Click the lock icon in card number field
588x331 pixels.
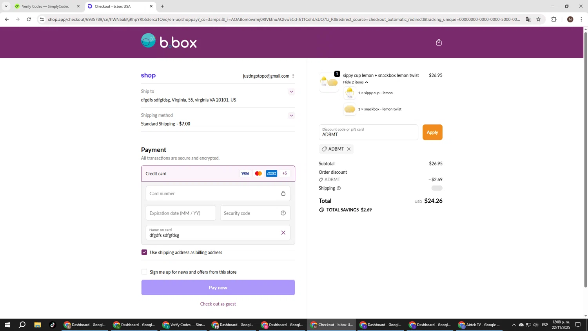(283, 193)
